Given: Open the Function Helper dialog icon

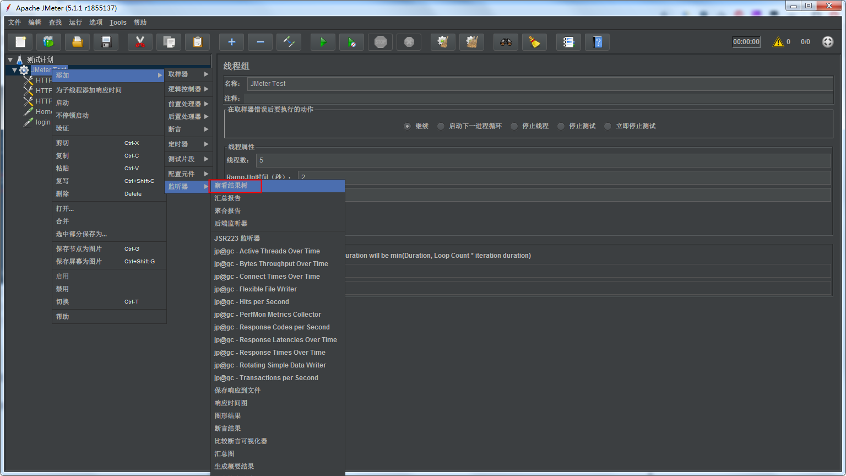Looking at the screenshot, I should click(x=568, y=42).
